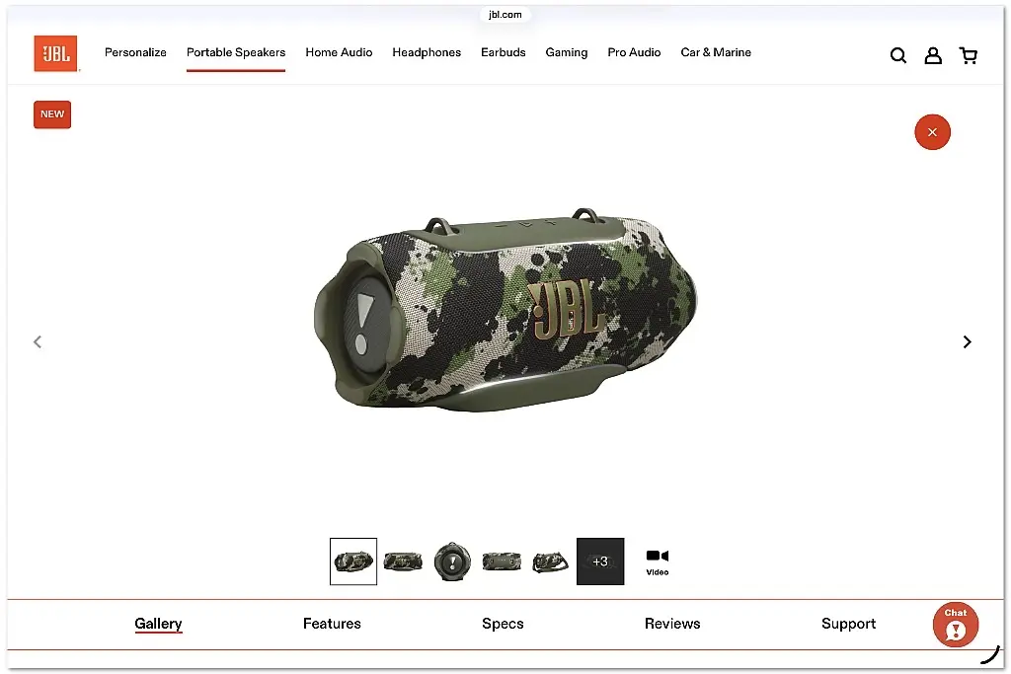Select the speaker with strap thumbnail
1011x674 pixels.
[x=551, y=562]
